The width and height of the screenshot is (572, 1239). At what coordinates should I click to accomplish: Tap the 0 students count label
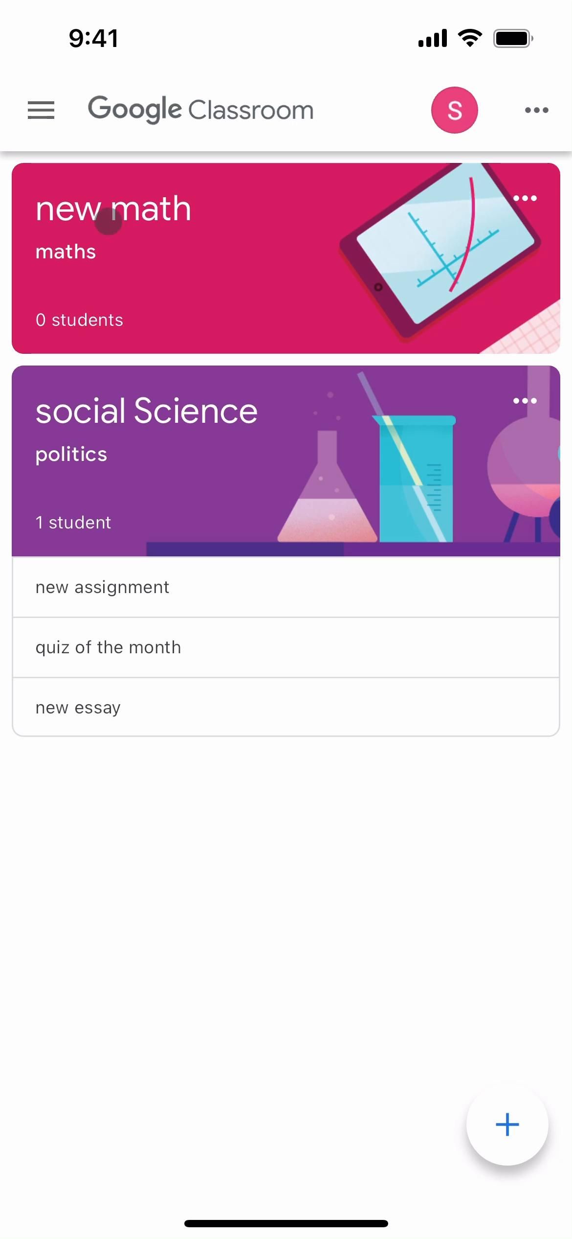[x=79, y=320]
